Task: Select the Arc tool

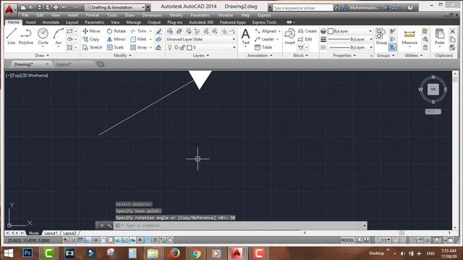Action: click(x=59, y=36)
